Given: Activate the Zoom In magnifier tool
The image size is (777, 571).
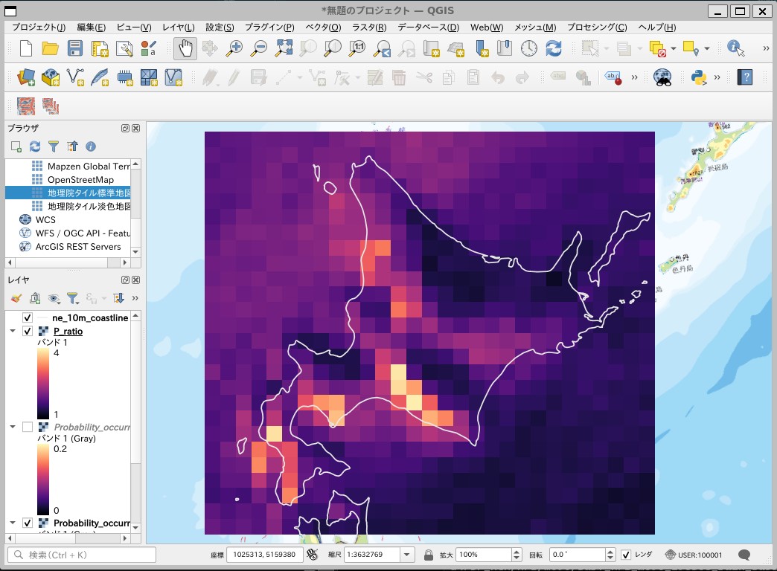Looking at the screenshot, I should coord(234,48).
